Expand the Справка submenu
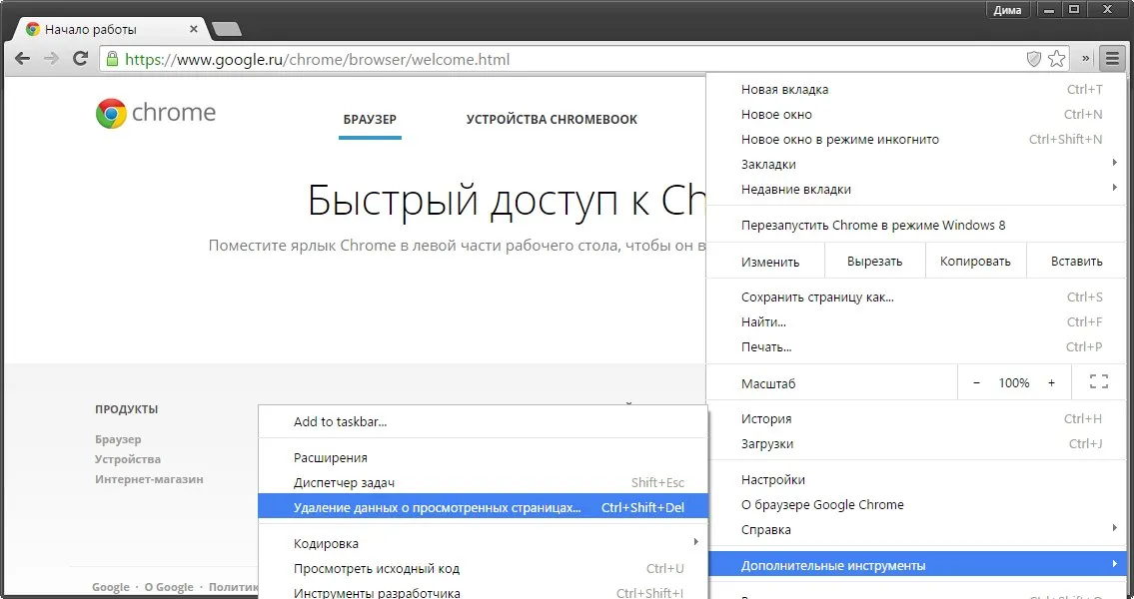 [915, 530]
